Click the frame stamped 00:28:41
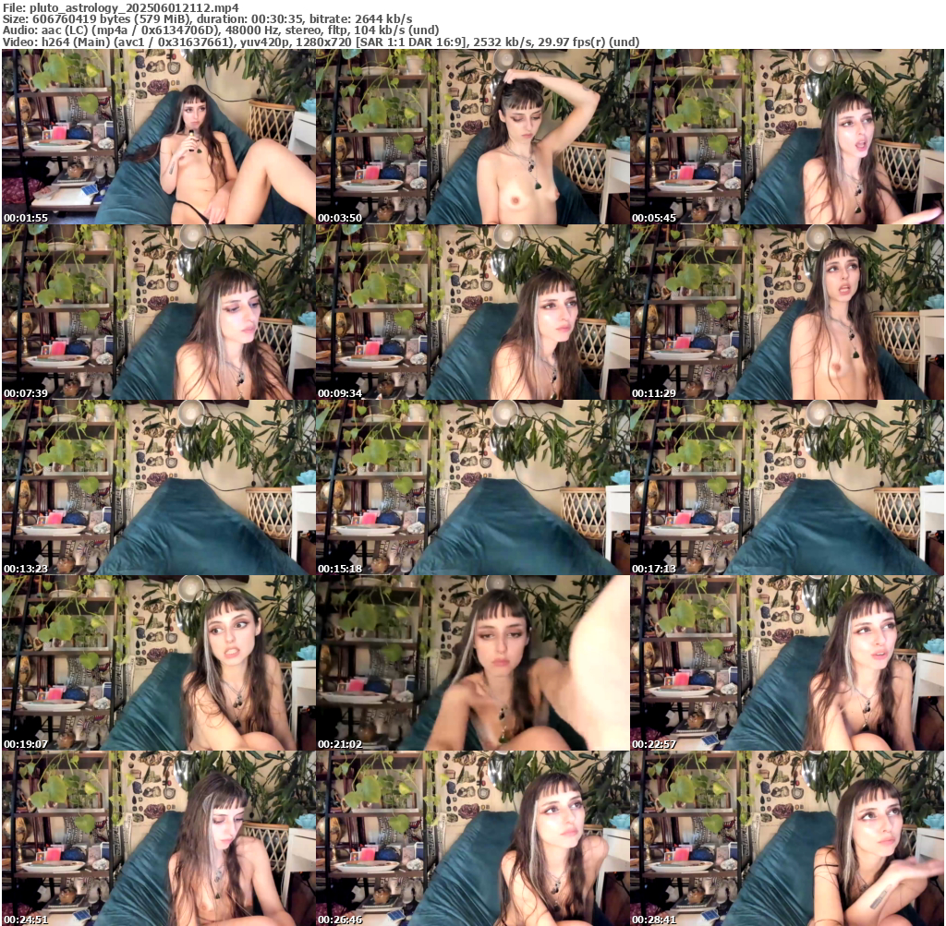The width and height of the screenshot is (946, 926). (787, 838)
